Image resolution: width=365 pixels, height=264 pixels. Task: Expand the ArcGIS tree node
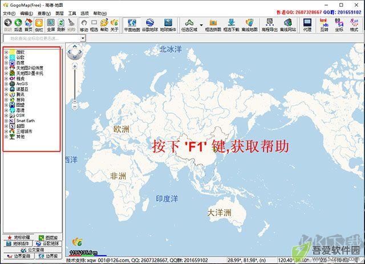(6, 84)
